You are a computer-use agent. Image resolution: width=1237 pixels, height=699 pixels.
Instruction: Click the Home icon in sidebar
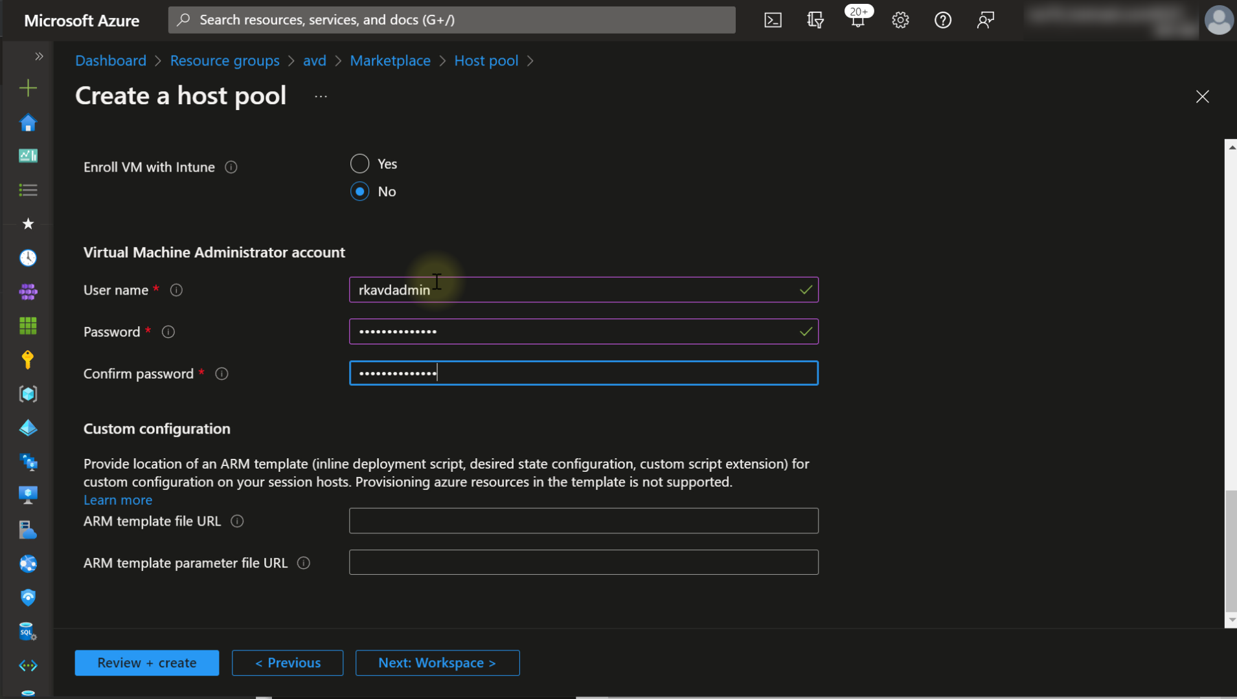[x=28, y=123]
